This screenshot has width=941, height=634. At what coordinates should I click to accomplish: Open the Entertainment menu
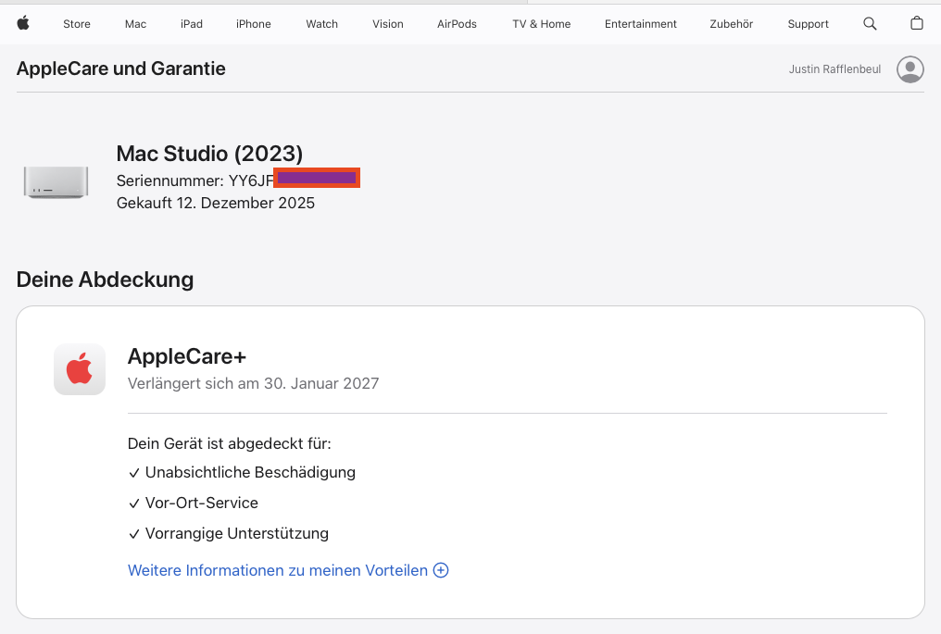pyautogui.click(x=640, y=24)
